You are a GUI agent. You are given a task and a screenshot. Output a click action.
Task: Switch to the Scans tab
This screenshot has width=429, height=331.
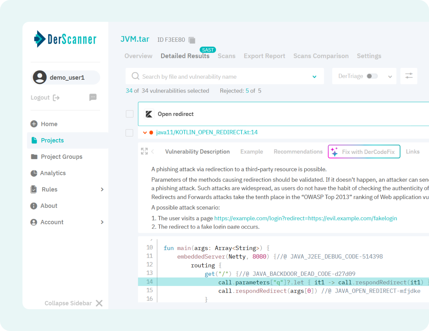pyautogui.click(x=226, y=56)
